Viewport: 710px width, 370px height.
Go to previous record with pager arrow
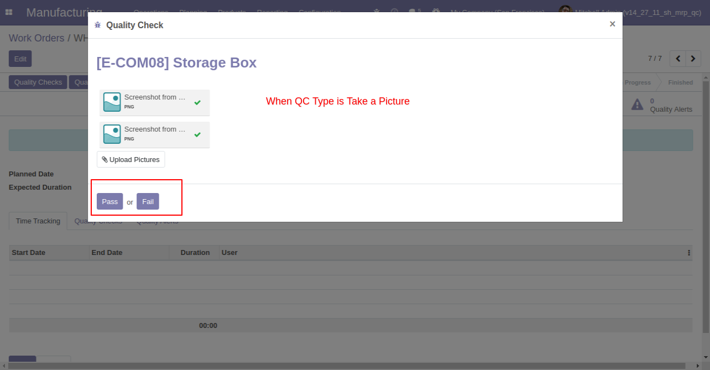[677, 59]
